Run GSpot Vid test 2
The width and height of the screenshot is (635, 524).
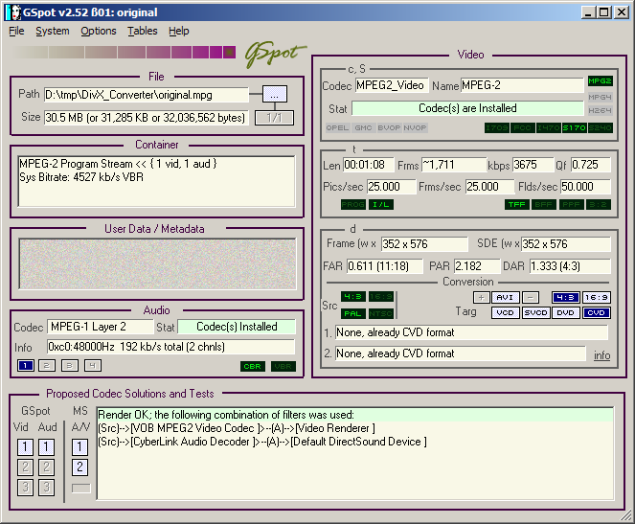[x=25, y=467]
